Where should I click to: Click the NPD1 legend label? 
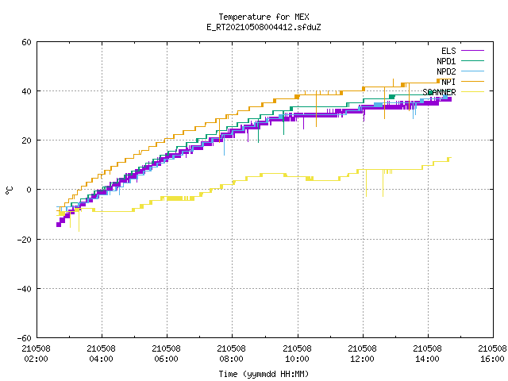(x=446, y=61)
